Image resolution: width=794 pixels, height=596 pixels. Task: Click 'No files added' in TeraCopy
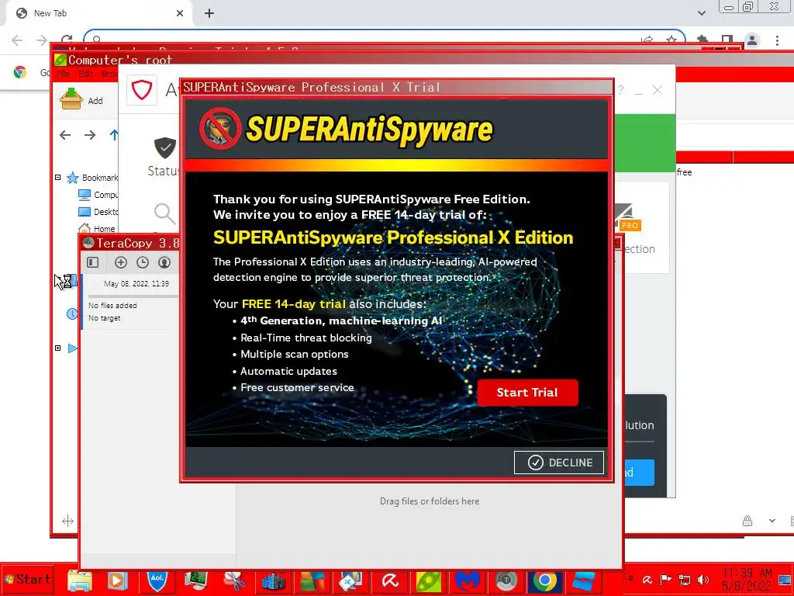pyautogui.click(x=112, y=306)
